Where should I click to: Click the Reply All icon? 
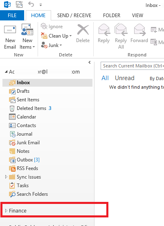(x=121, y=29)
